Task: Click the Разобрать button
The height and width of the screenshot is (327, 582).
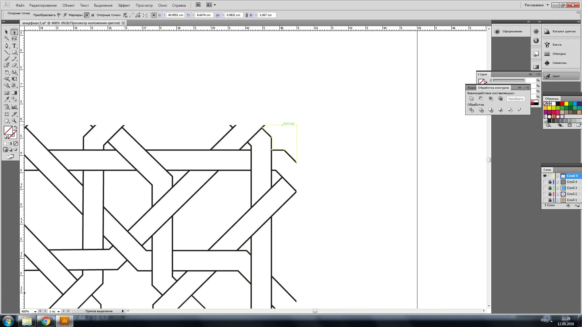Action: 516,99
